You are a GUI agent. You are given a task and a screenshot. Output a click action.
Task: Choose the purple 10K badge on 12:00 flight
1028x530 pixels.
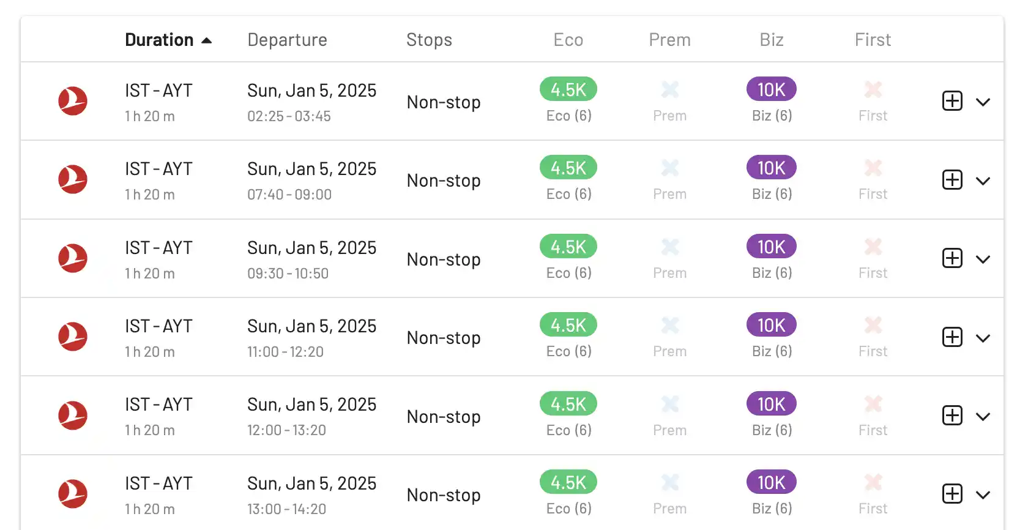coord(772,404)
